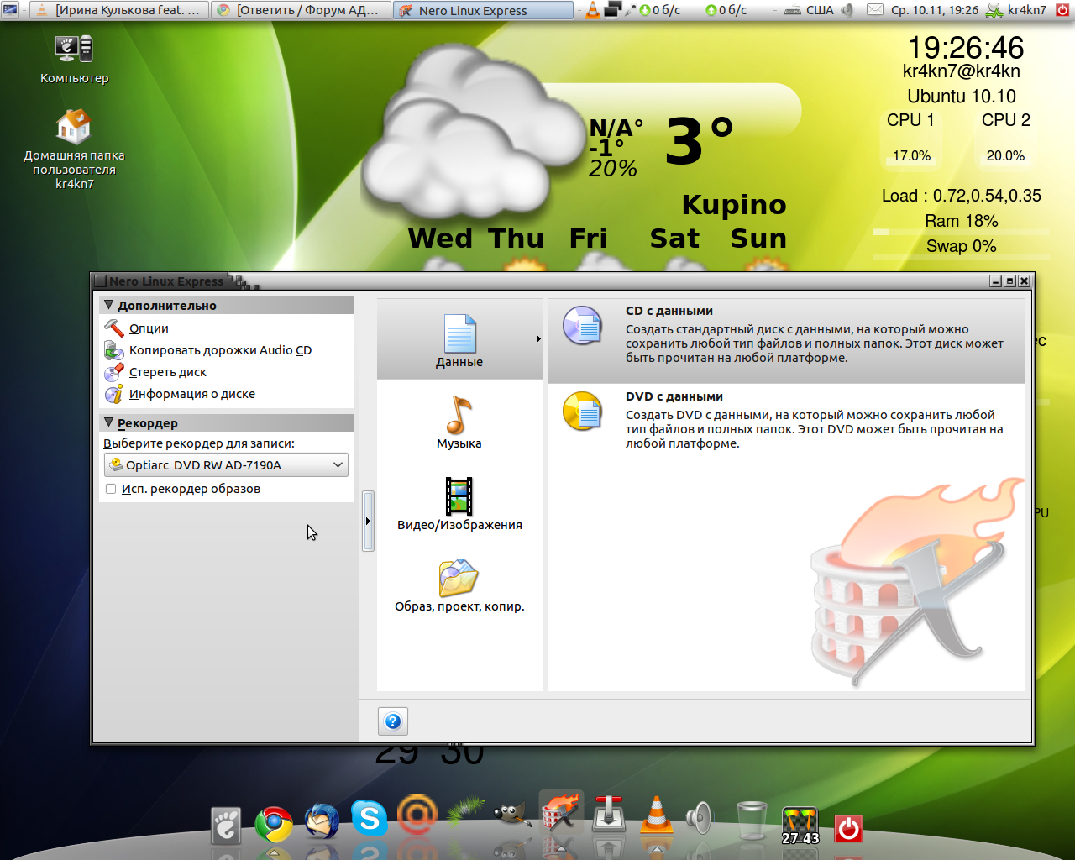The image size is (1075, 860).
Task: Collapse the Дополнительно section
Action: (109, 306)
